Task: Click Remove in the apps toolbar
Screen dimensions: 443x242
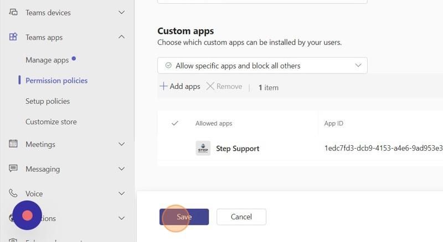Action: coord(224,86)
